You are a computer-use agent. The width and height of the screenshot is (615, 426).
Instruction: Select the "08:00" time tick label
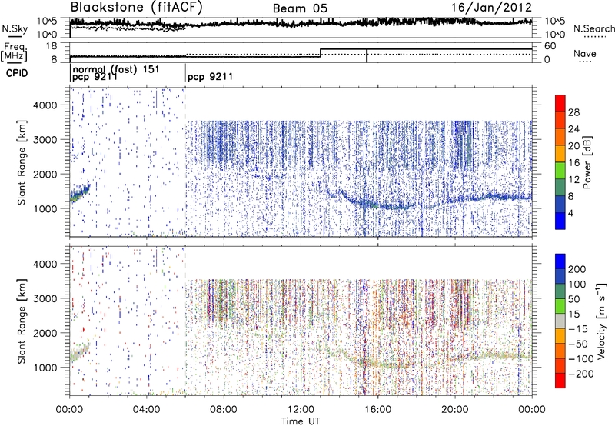pyautogui.click(x=223, y=410)
